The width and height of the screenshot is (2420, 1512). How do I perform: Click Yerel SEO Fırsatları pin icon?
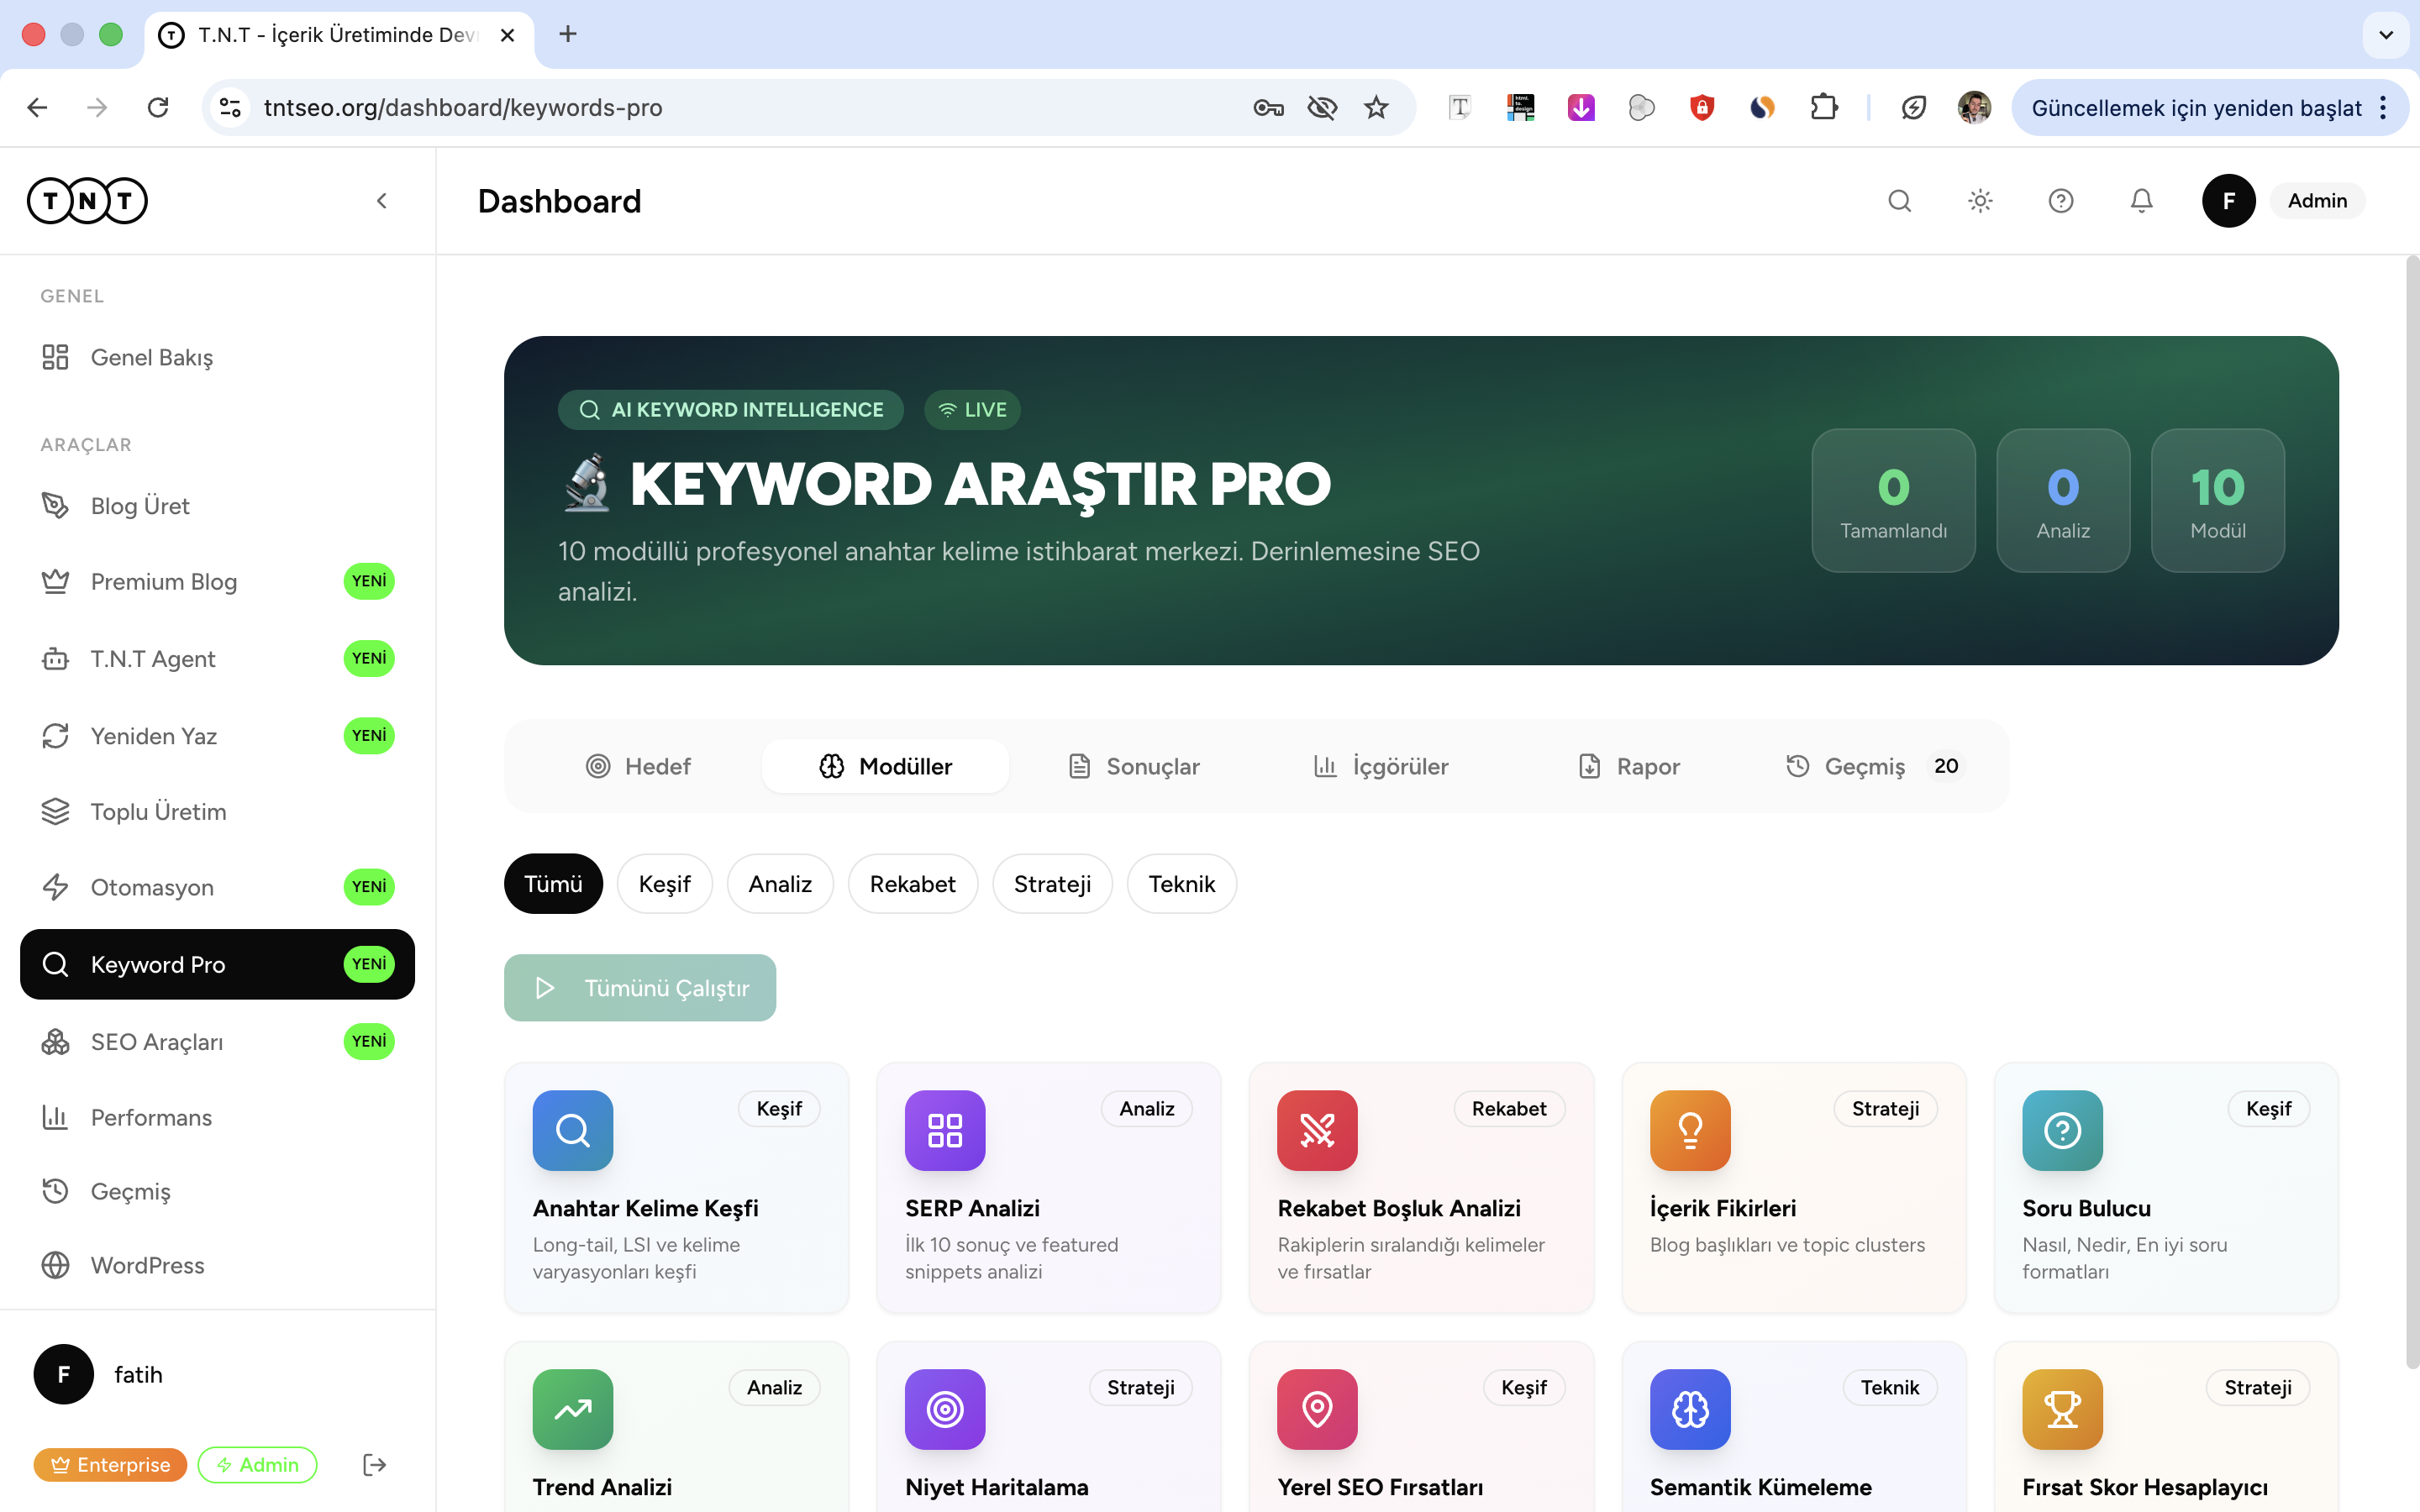pos(1317,1409)
